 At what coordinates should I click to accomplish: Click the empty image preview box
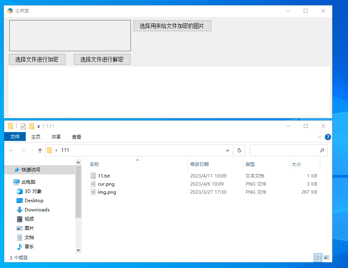(x=70, y=35)
